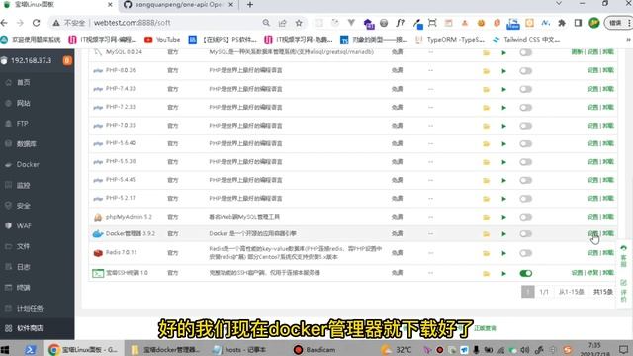Screen dimensions: 633x356
Task: Click the Redis icon in software list
Action: (98, 253)
